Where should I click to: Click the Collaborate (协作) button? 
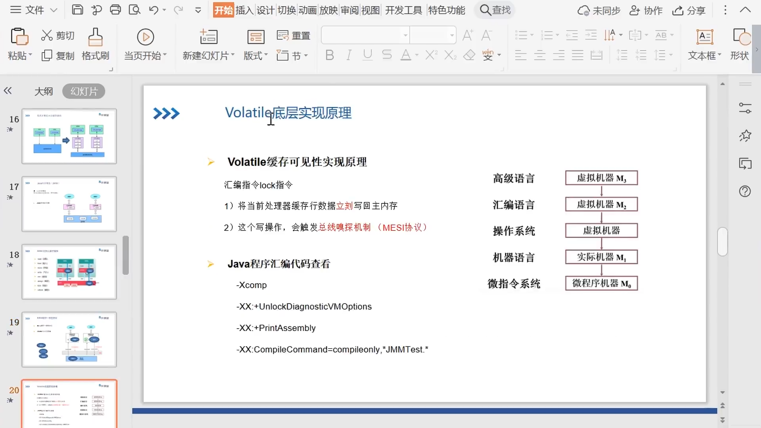click(646, 11)
